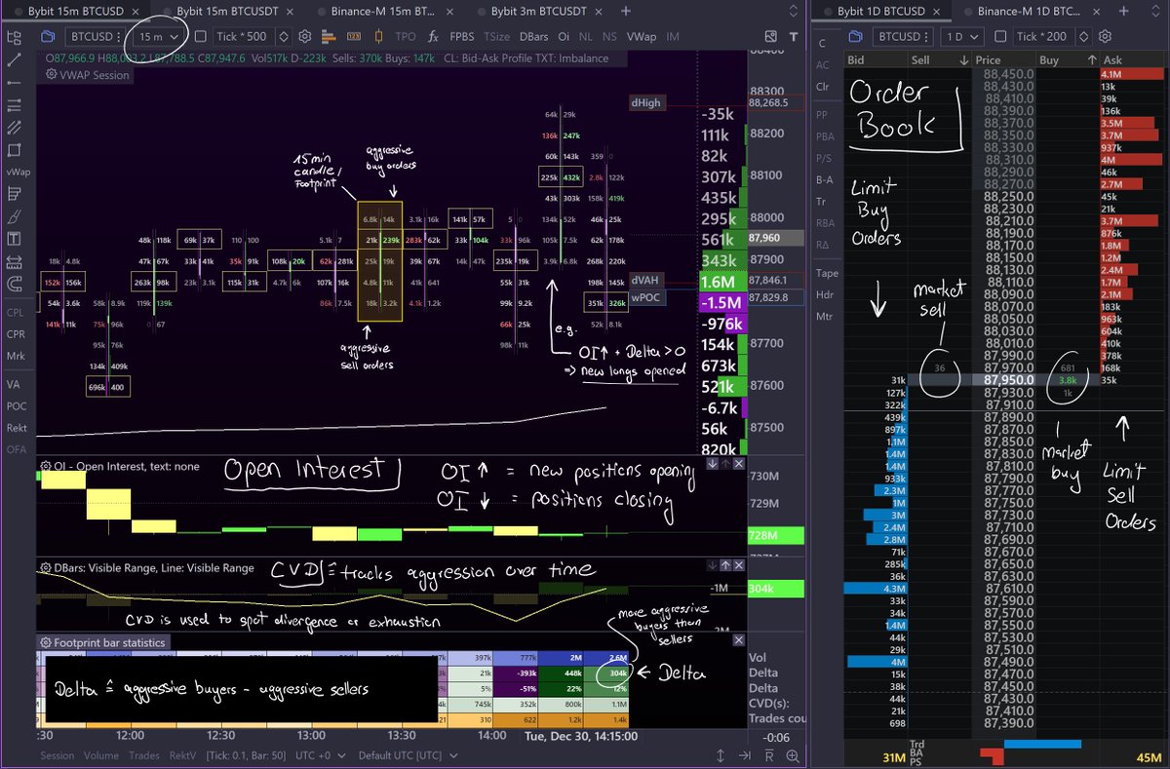Click the Tape button in order book sidebar
This screenshot has width=1170, height=769.
point(826,273)
